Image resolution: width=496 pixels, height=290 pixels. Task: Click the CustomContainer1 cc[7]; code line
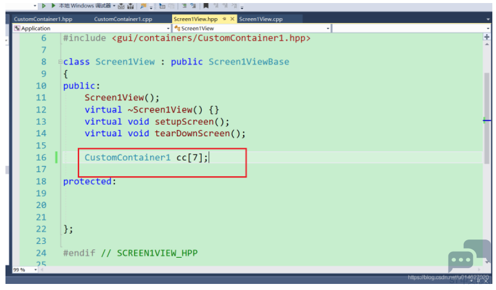[x=146, y=157]
